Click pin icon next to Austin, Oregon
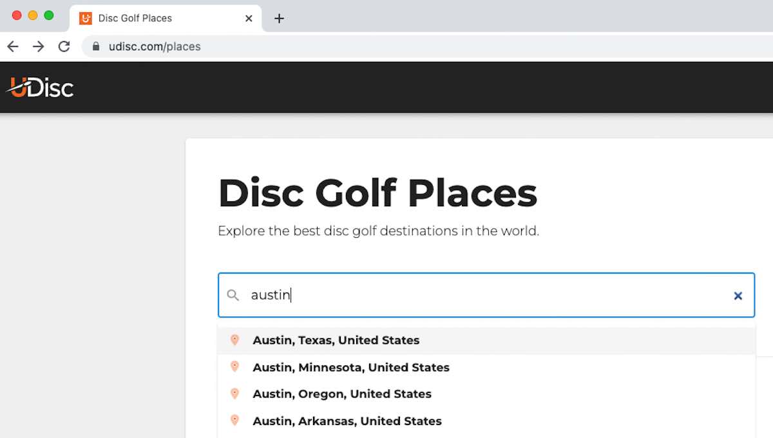Screen dimensions: 773x438 pyautogui.click(x=235, y=394)
